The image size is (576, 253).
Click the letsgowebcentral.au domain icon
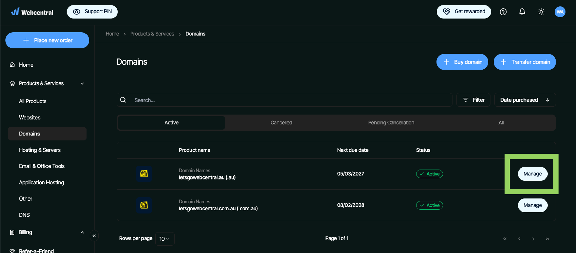[144, 174]
